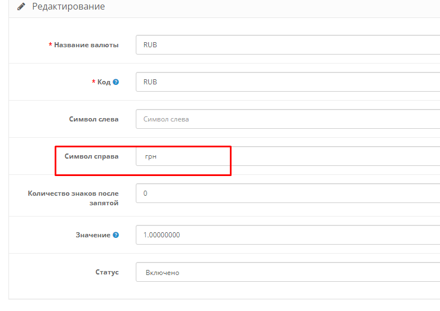
Task: Click the Редактирование panel heading text
Action: coord(68,7)
